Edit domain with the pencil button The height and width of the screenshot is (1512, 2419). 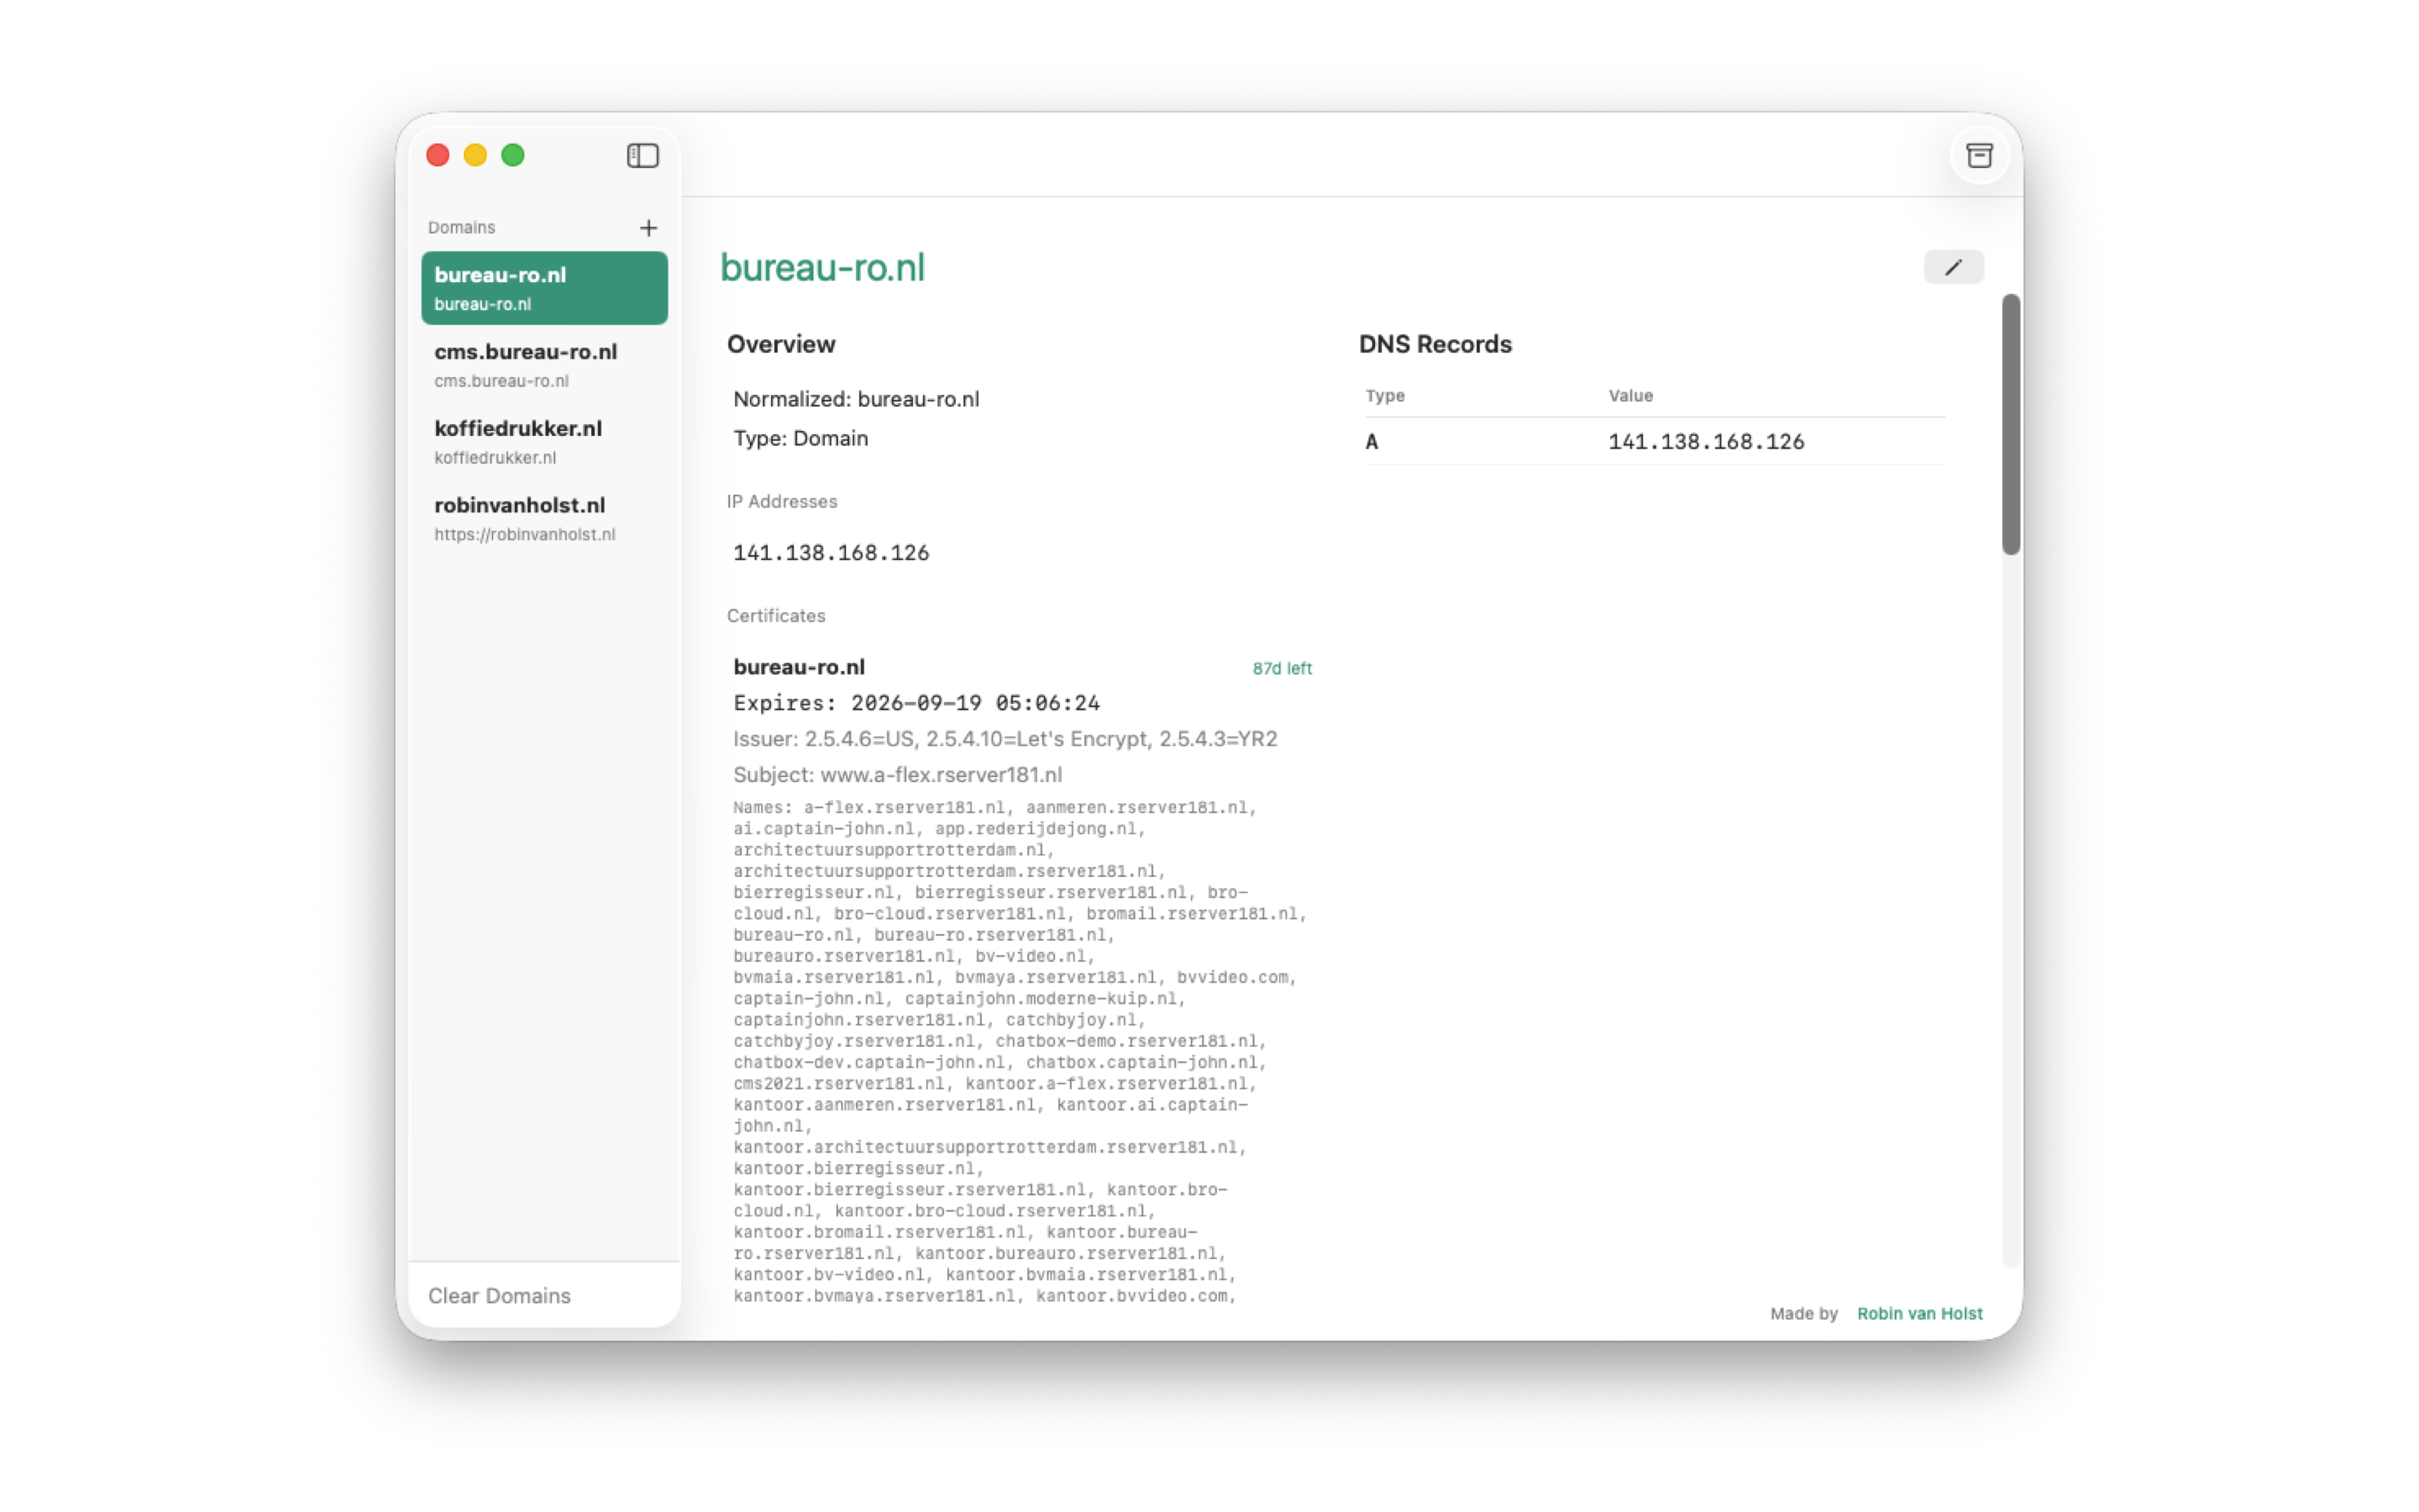(1953, 267)
